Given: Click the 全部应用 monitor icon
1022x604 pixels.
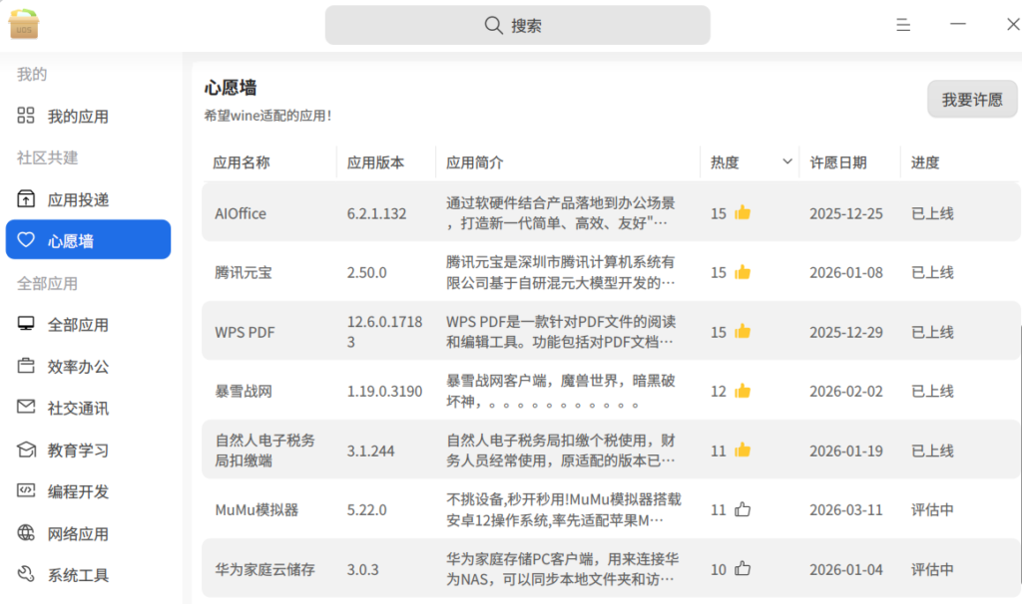Looking at the screenshot, I should [x=27, y=324].
